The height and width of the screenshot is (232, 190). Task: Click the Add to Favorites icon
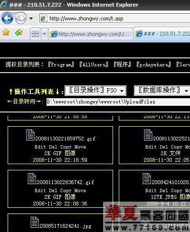pos(19,32)
